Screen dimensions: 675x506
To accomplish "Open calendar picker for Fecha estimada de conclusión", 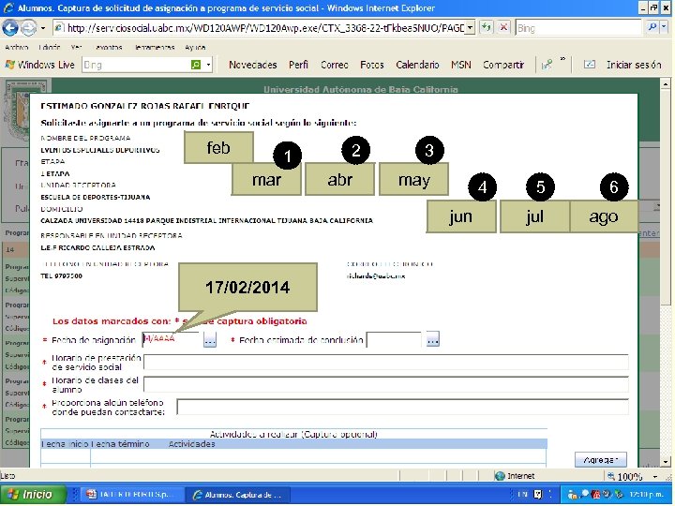I will pyautogui.click(x=432, y=340).
